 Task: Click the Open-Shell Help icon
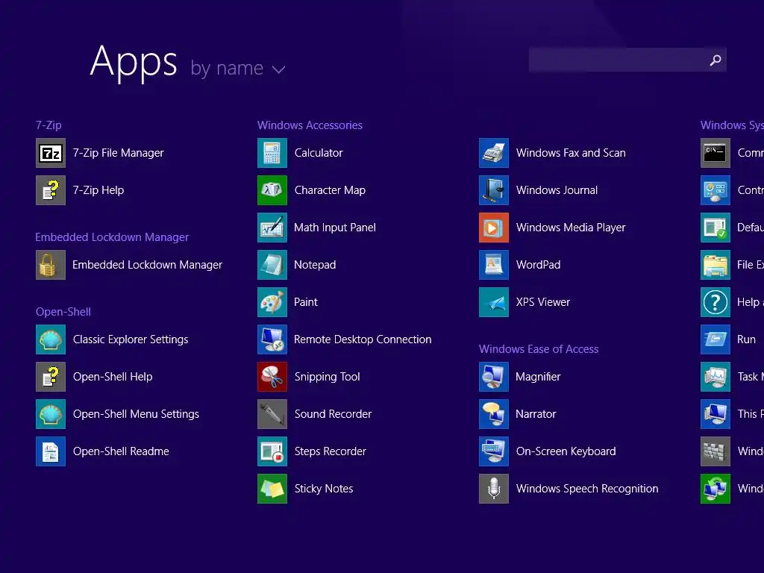click(51, 377)
